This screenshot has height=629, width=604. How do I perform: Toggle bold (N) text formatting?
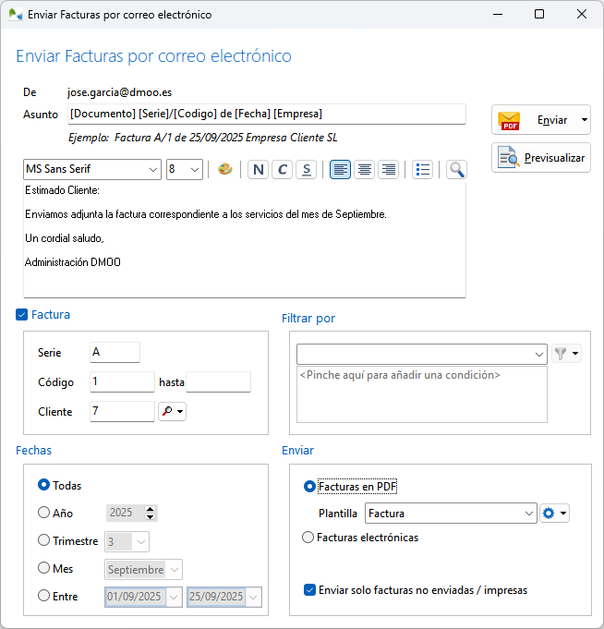click(258, 170)
